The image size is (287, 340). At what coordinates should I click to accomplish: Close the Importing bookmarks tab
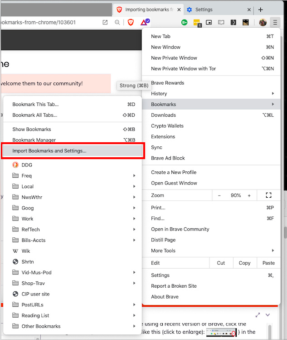click(179, 10)
